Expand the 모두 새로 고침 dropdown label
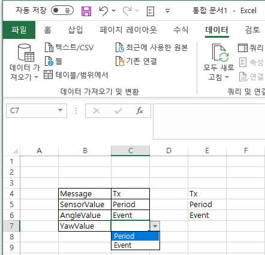Viewport: 265px width, 255px height. click(218, 72)
